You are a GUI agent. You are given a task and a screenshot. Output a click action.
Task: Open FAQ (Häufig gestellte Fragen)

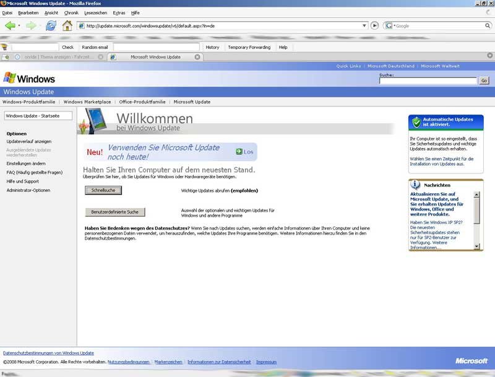coord(35,172)
